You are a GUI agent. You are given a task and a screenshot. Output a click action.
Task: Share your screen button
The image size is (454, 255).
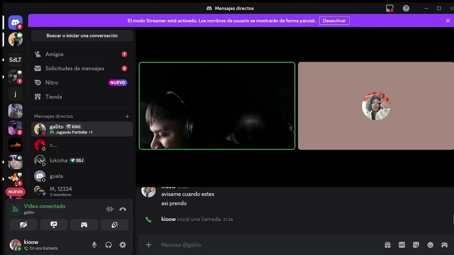(x=54, y=225)
